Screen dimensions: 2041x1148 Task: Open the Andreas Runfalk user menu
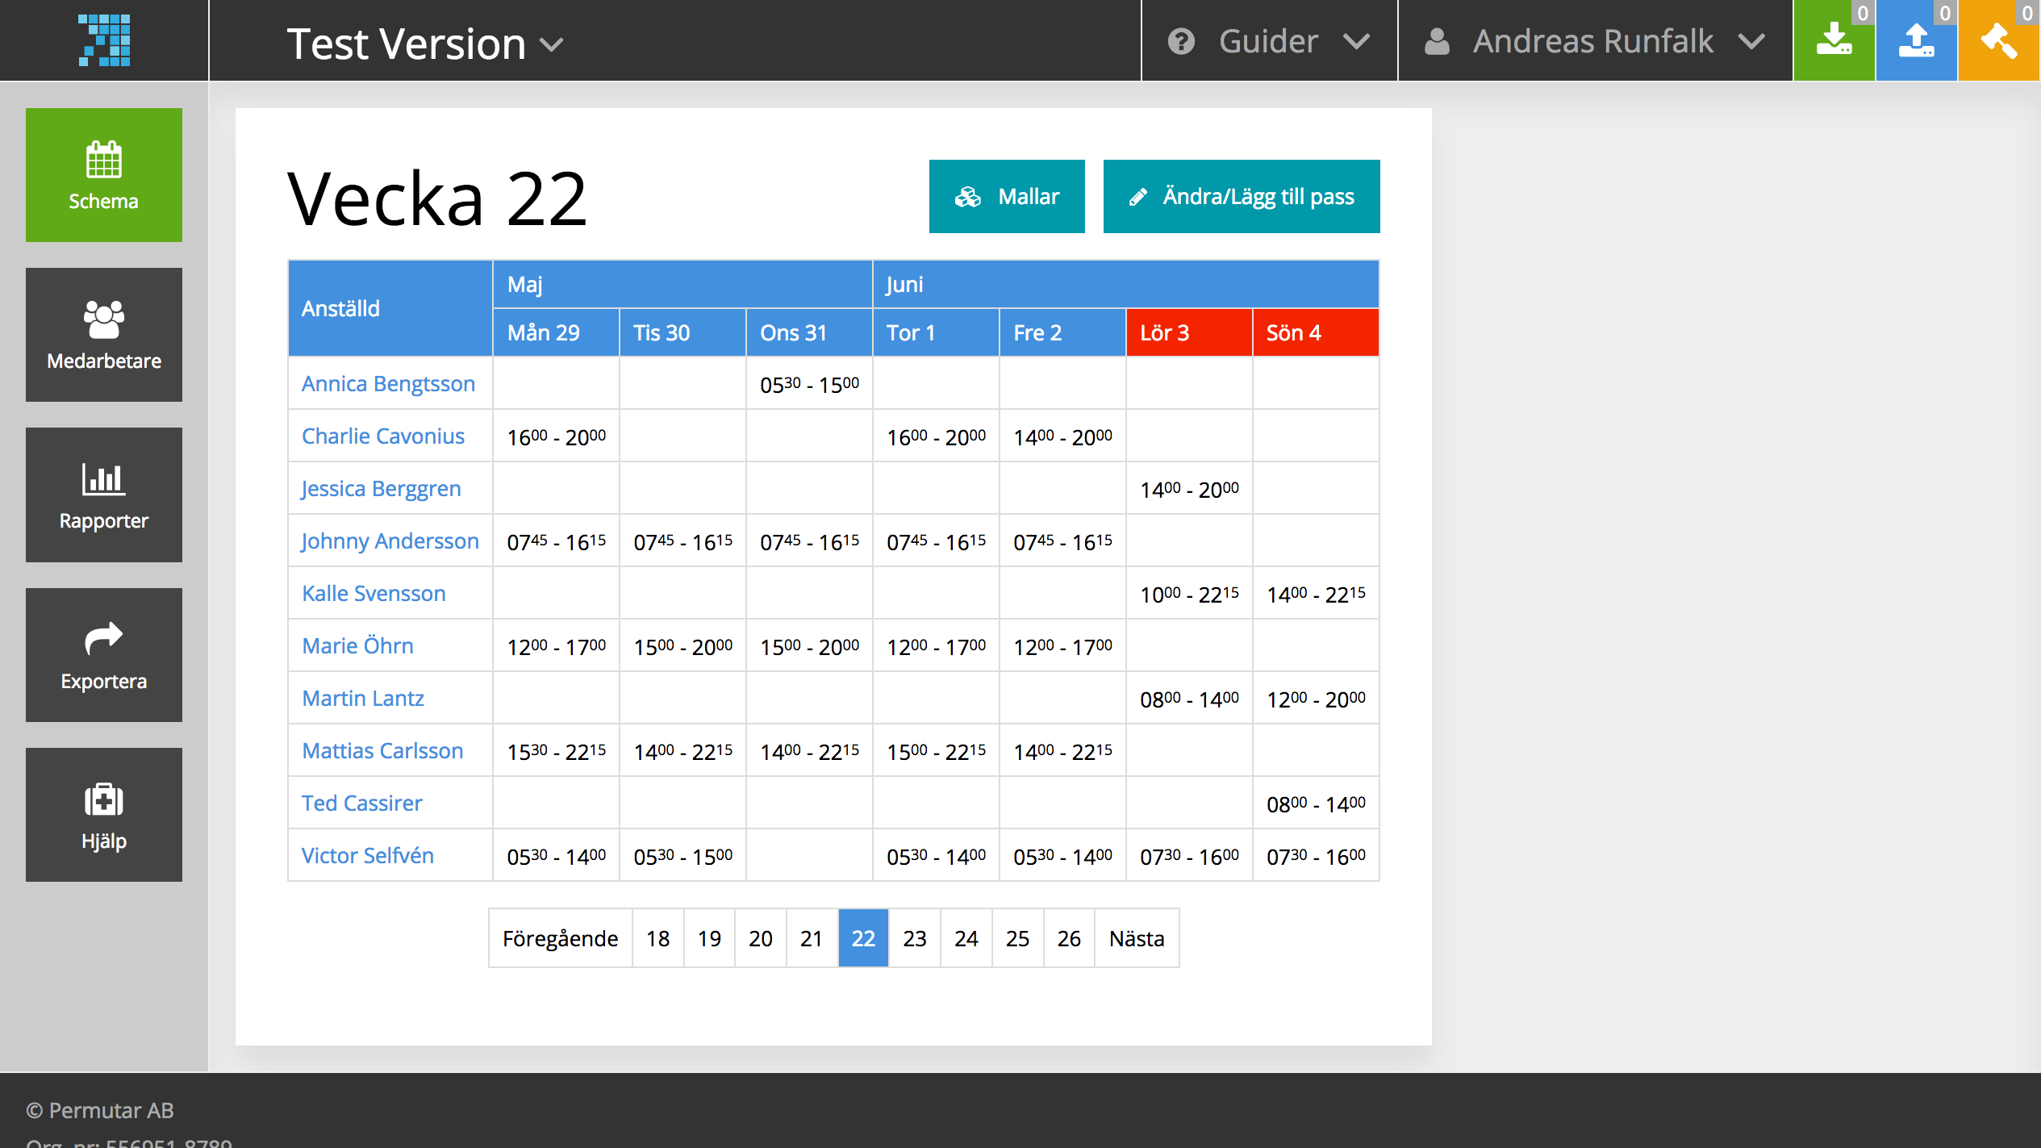(x=1596, y=40)
